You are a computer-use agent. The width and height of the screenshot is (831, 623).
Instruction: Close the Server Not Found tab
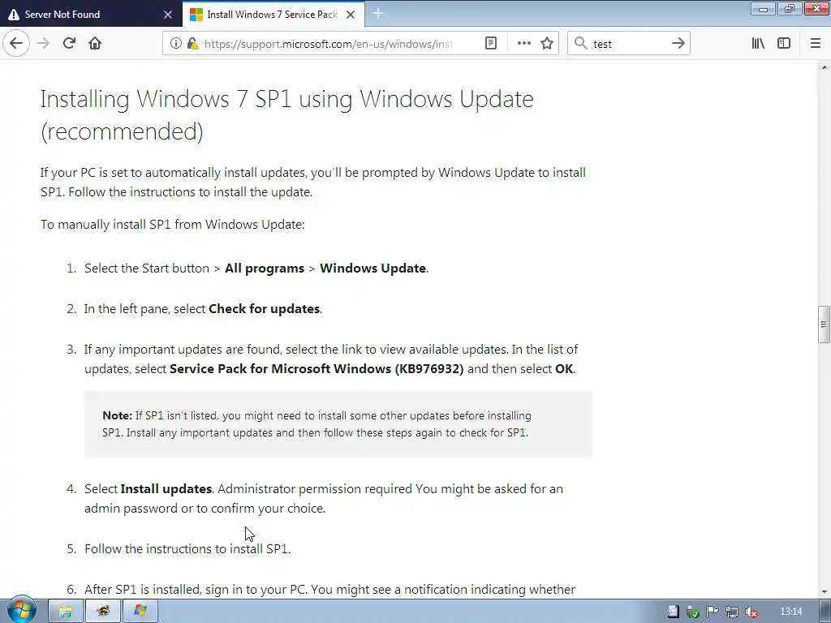tap(168, 15)
